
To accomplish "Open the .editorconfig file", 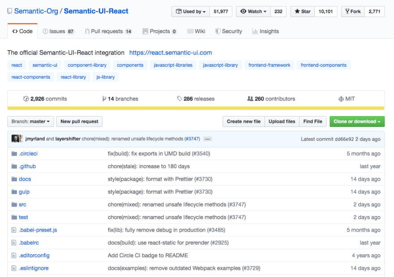I will click(34, 255).
